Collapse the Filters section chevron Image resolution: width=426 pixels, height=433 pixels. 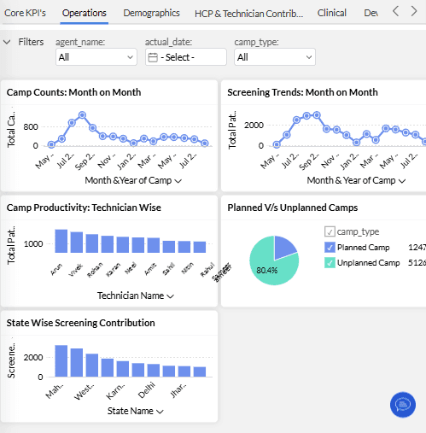pyautogui.click(x=7, y=42)
